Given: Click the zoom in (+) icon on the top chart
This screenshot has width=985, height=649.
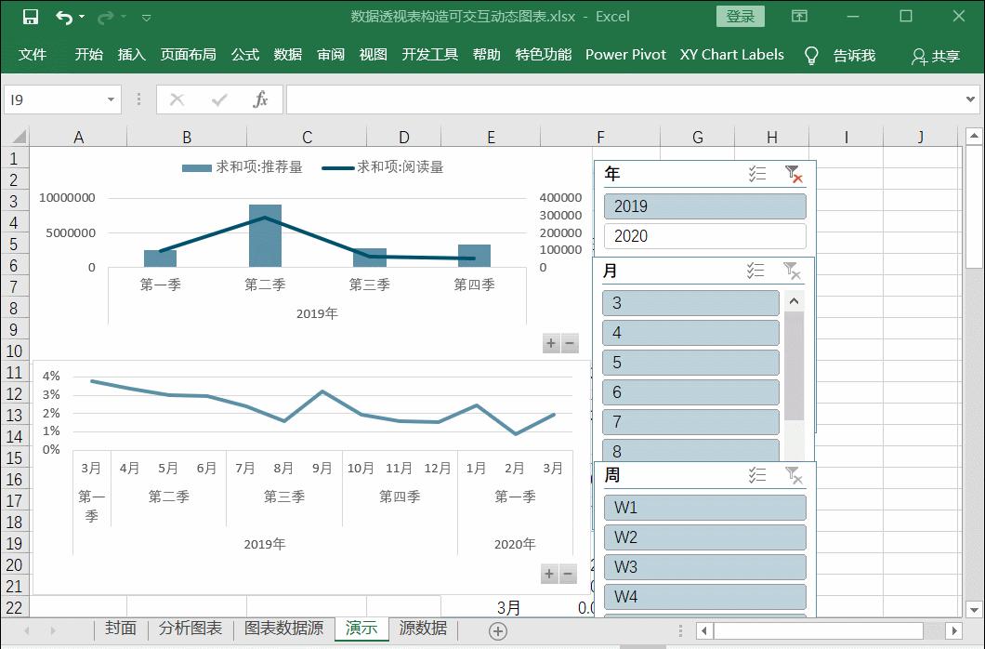Looking at the screenshot, I should point(550,343).
